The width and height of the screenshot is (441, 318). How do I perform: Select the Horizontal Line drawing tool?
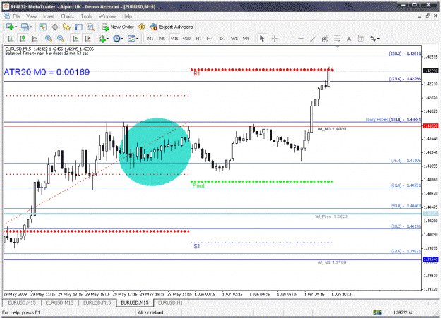tap(301, 39)
